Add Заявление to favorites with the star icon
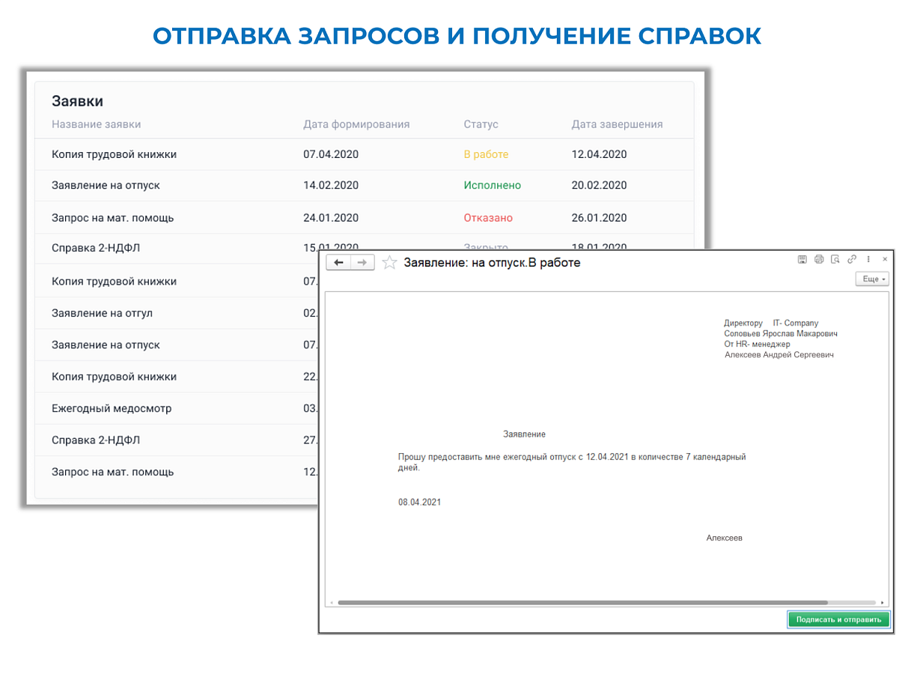Screen dimensions: 920x674 click(389, 262)
